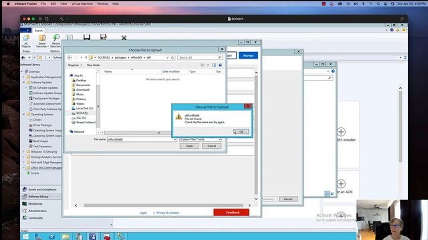Click plus icon above 365 Installer

pos(341,132)
